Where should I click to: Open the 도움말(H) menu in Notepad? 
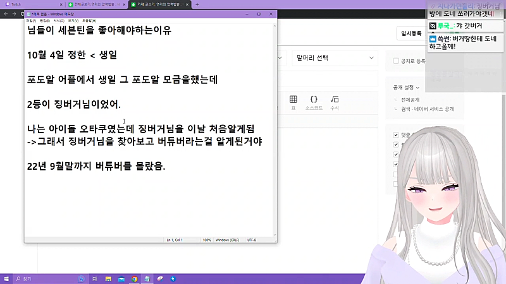tap(89, 21)
